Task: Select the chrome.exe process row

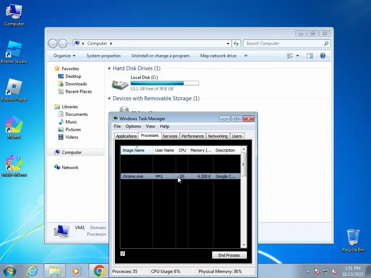Action: click(x=180, y=176)
